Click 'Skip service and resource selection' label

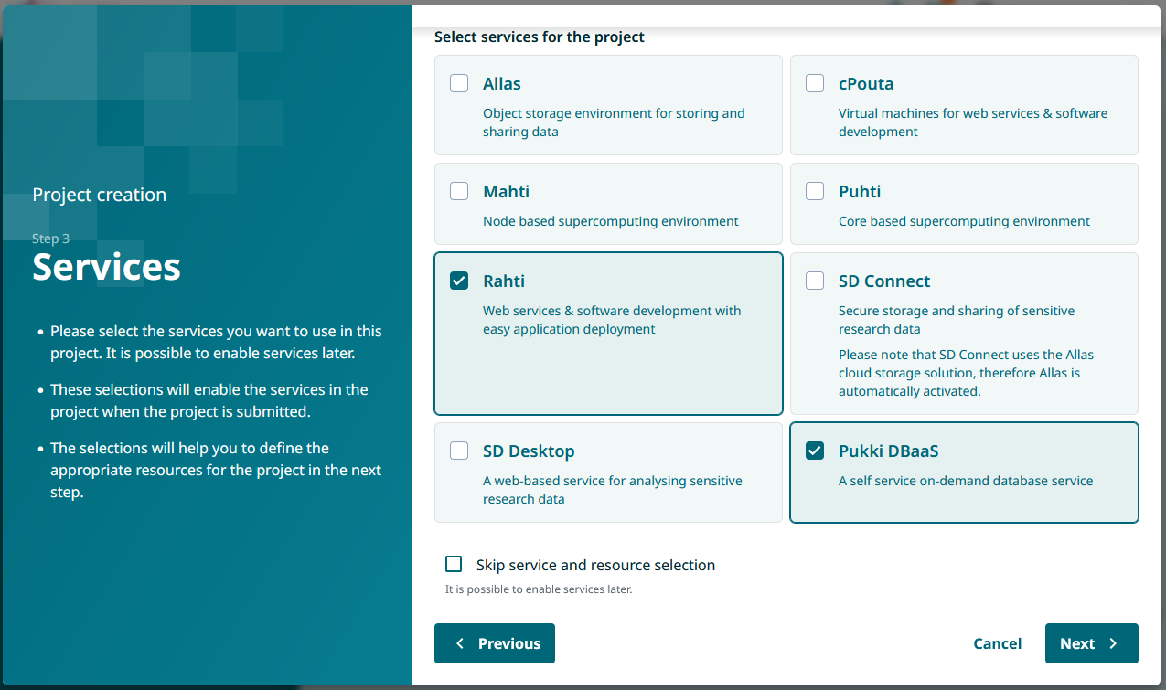pos(595,565)
